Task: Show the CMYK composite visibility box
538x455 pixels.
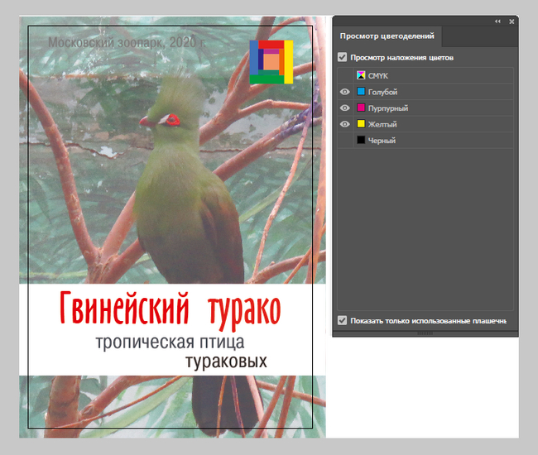Action: (x=345, y=75)
